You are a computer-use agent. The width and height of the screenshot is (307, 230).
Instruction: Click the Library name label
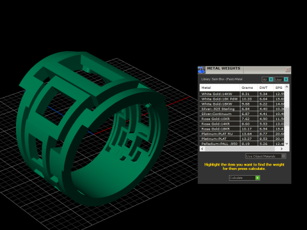click(x=222, y=79)
